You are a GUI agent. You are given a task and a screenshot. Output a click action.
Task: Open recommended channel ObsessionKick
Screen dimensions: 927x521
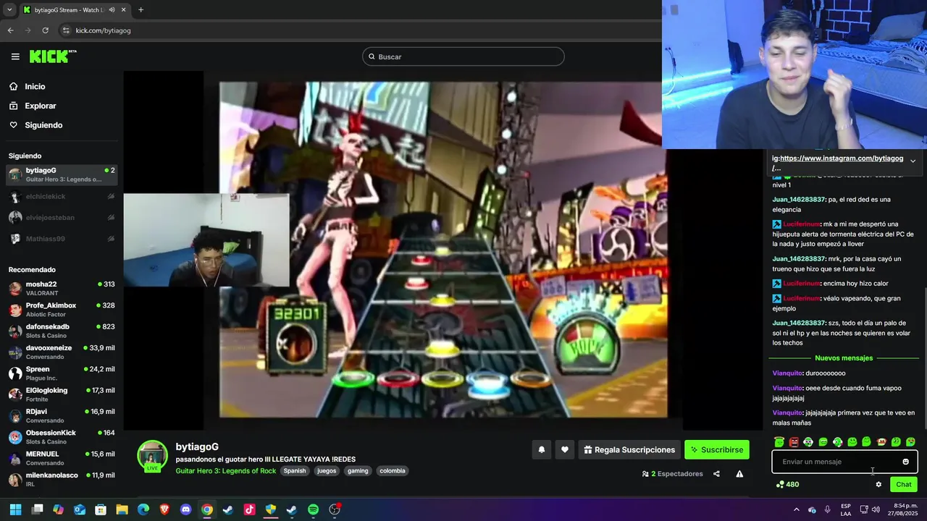tap(62, 437)
